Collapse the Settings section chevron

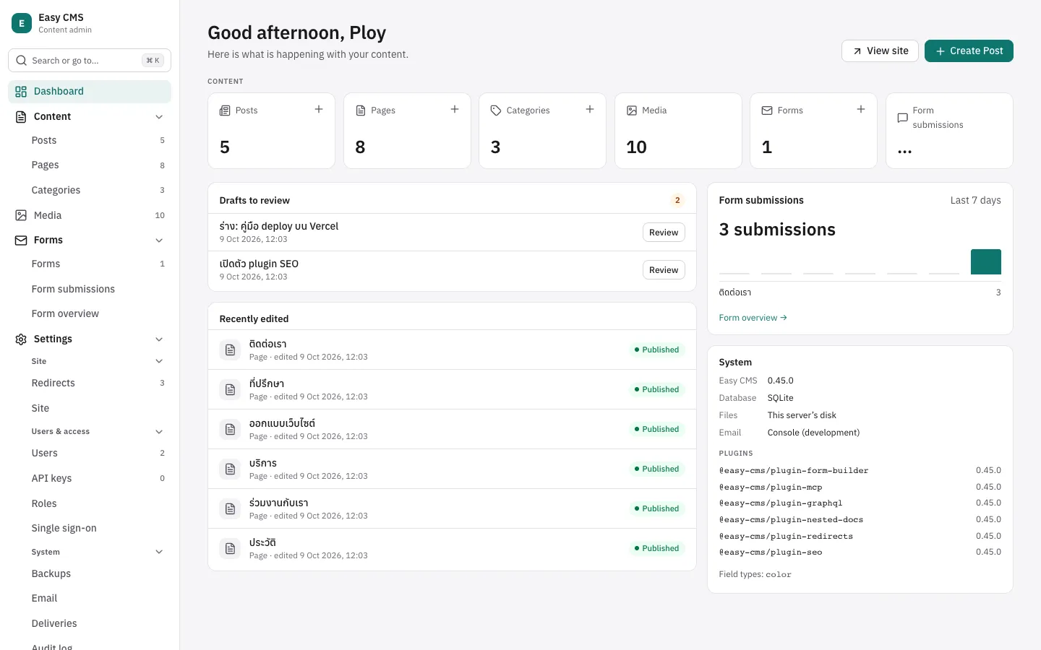point(159,339)
